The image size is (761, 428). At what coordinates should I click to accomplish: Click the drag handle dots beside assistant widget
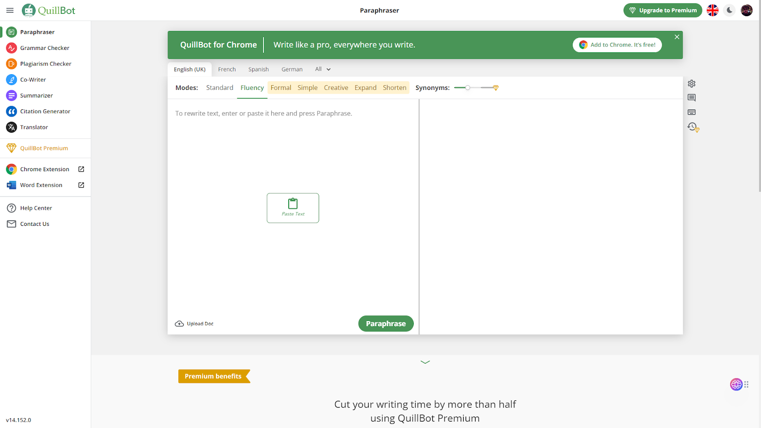747,384
